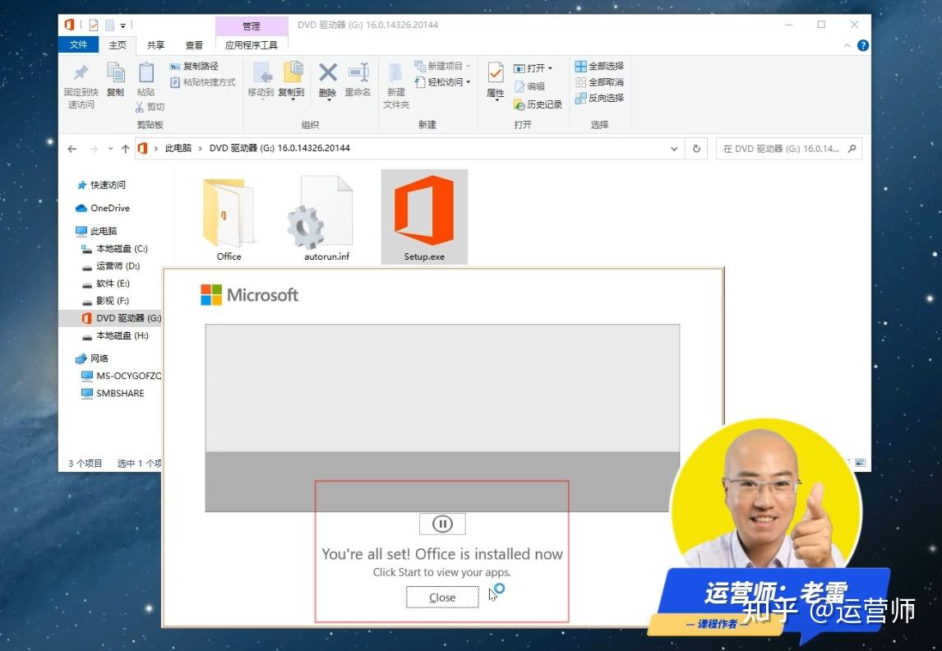The image size is (942, 651).
Task: Click the Manage contextual tab
Action: (252, 25)
